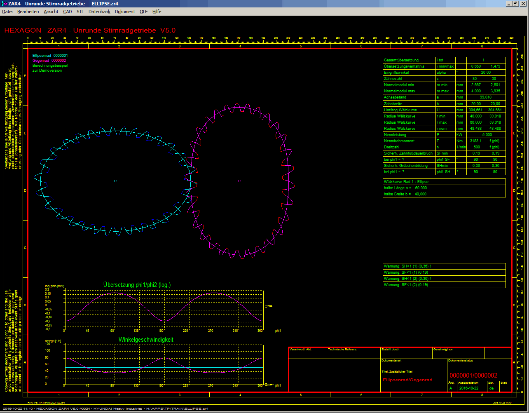
Task: Click the 'Zahnbreite' row label
Action: pyautogui.click(x=394, y=104)
